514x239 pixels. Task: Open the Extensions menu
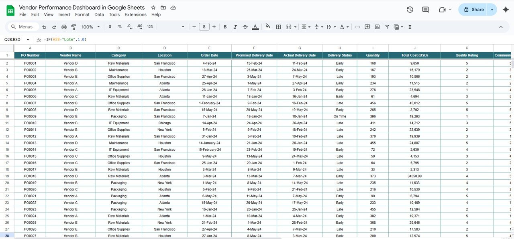click(x=135, y=14)
